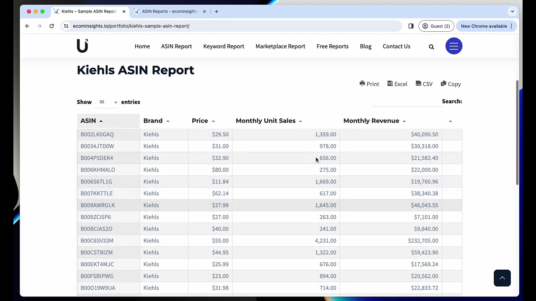Open the ASIN Report nav menu item
536x301 pixels.
pyautogui.click(x=176, y=46)
